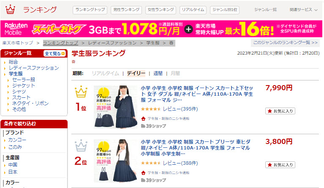
Task: Select the ネクタイ・リボン category
Action: (x=30, y=103)
